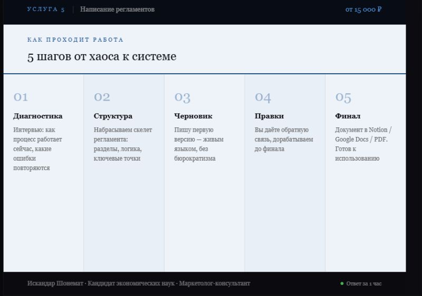The width and height of the screenshot is (422, 296).
Task: Choose the "Черновик" step title
Action: point(193,116)
